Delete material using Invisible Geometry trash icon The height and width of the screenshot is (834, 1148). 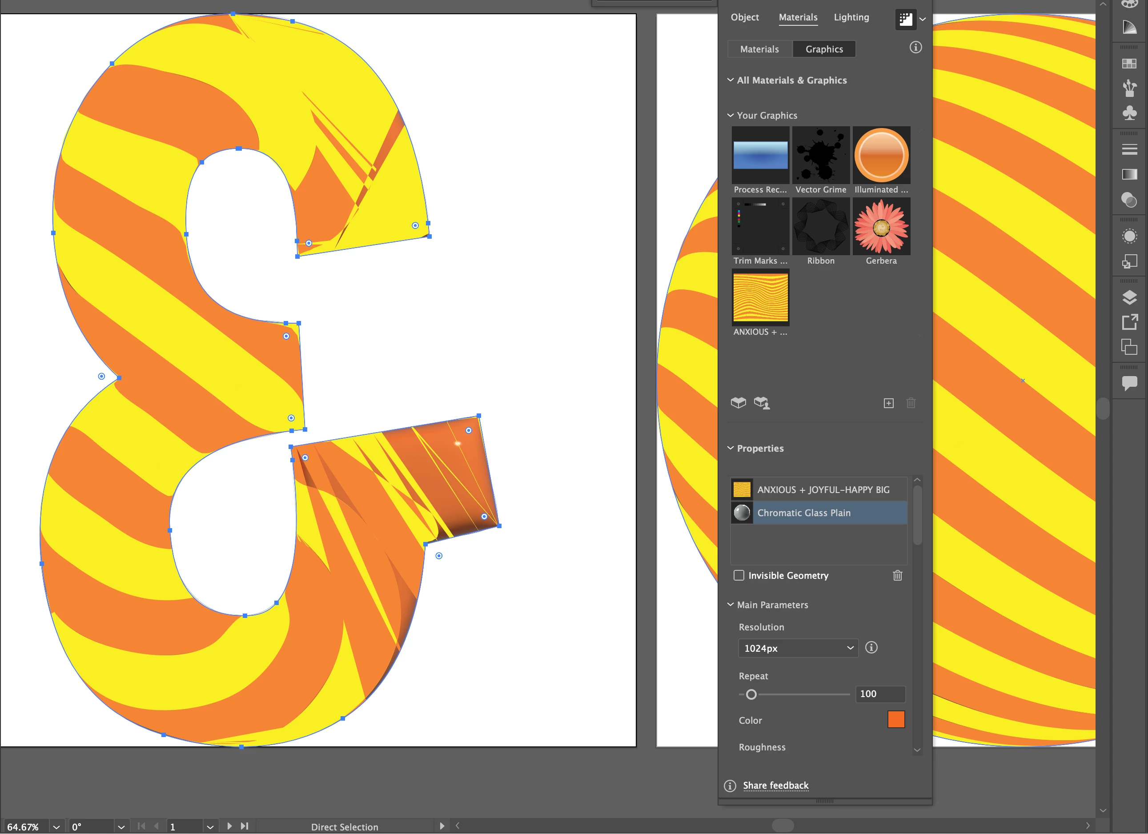pos(897,575)
